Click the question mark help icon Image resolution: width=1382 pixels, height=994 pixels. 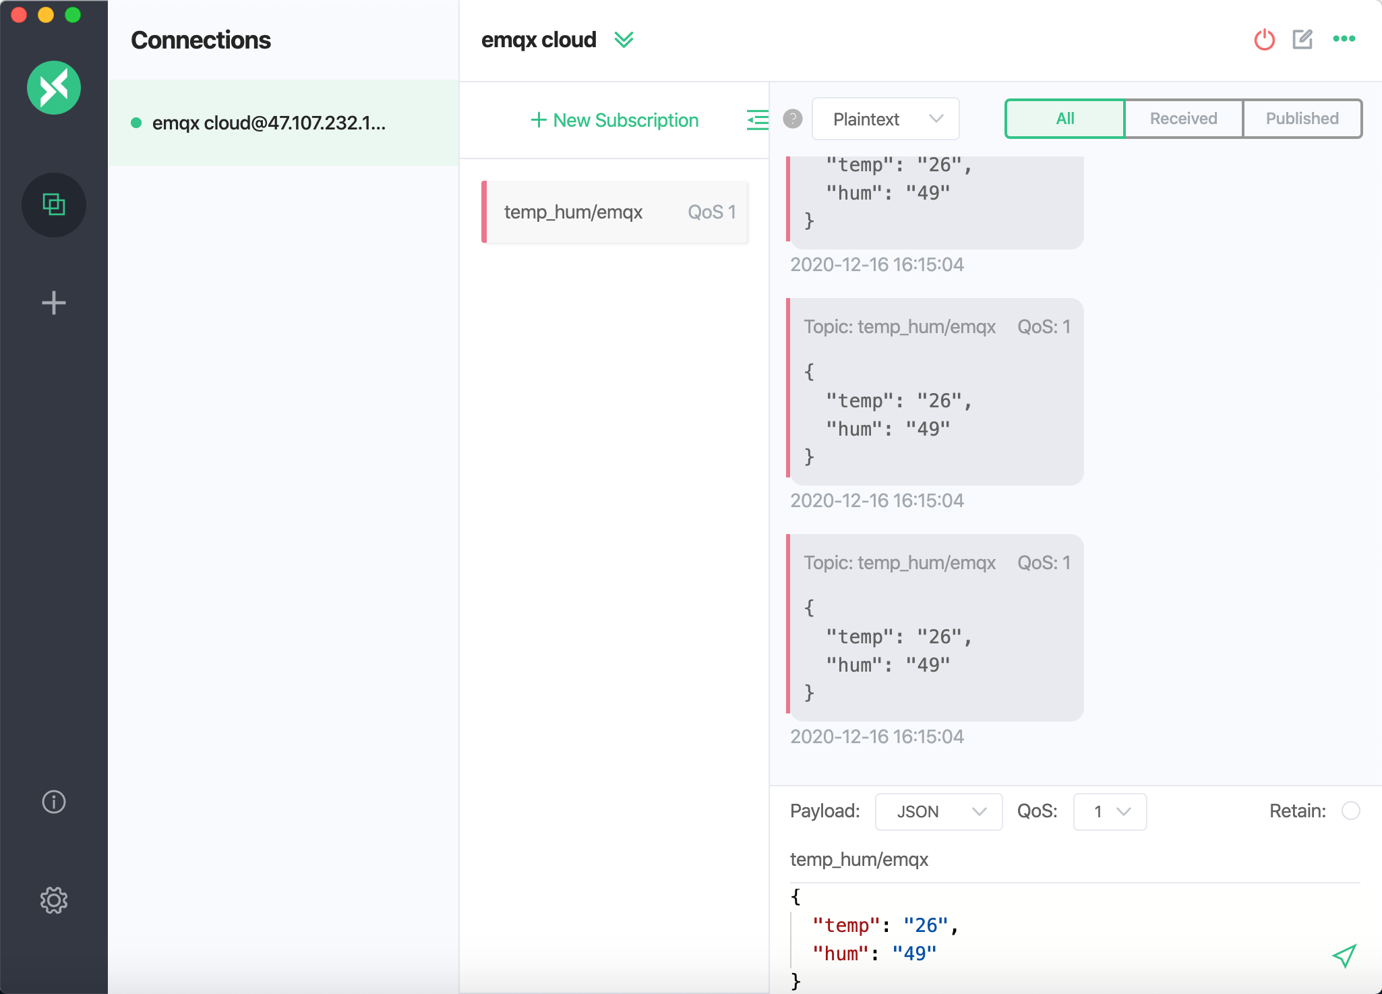793,119
